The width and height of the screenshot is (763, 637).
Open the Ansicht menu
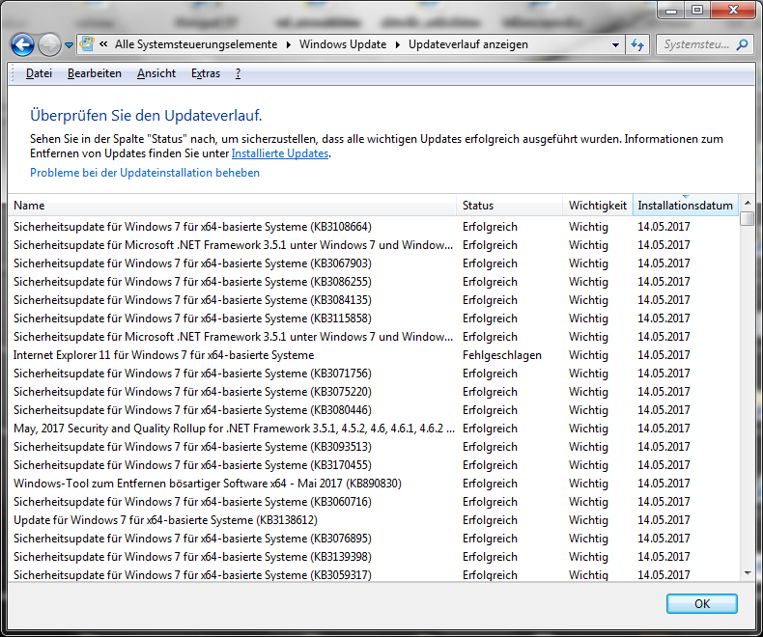point(156,73)
